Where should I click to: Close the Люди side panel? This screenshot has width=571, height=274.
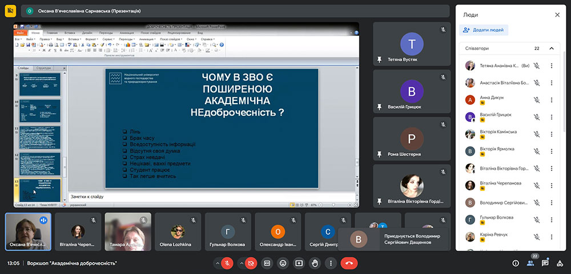coord(557,15)
